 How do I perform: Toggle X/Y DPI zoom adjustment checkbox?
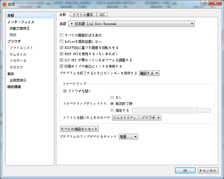pos(61,60)
